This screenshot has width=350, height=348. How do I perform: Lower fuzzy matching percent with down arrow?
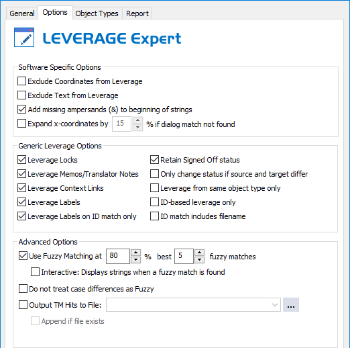point(135,260)
